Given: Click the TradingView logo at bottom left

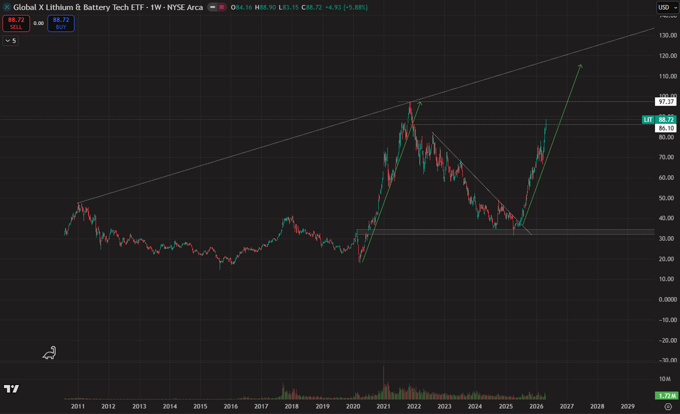Looking at the screenshot, I should (11, 389).
